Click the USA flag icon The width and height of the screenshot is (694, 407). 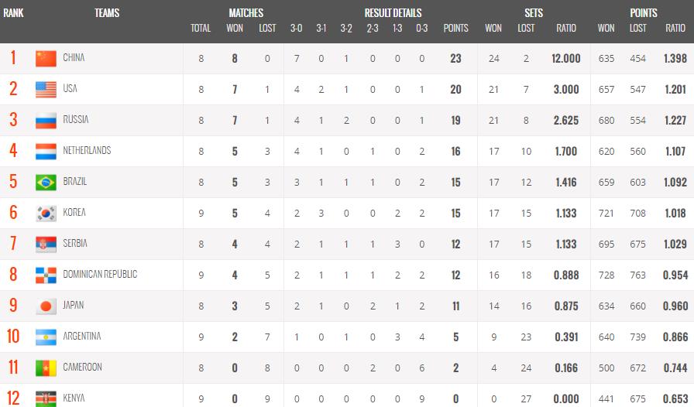(46, 90)
